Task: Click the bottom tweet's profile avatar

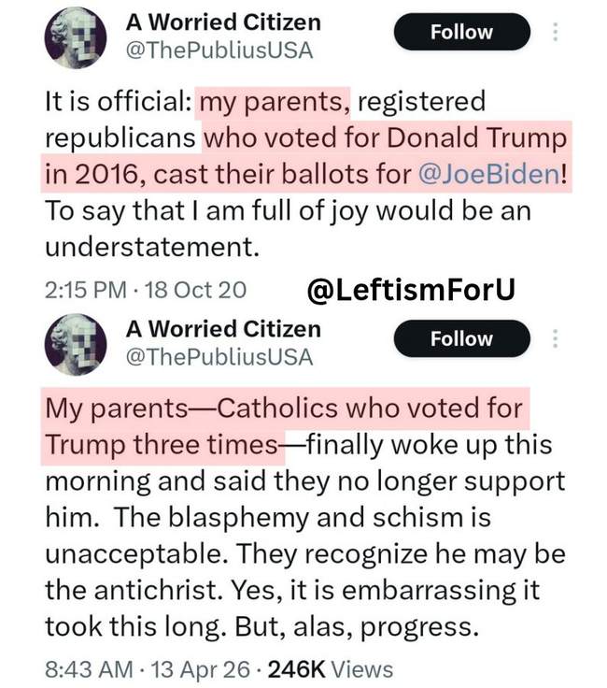Action: (77, 342)
